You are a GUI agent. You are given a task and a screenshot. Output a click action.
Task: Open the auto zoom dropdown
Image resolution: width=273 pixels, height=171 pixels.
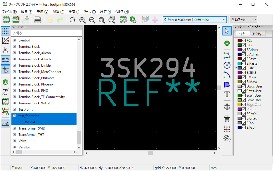tap(244, 20)
